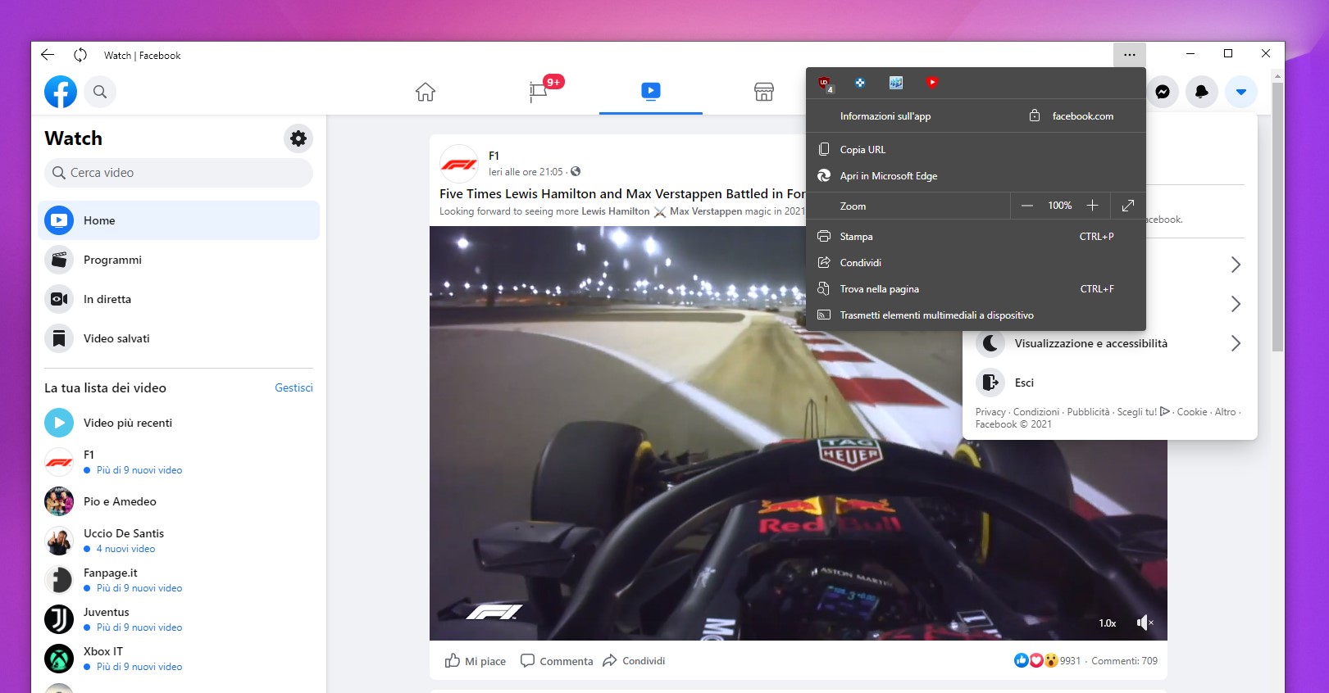Image resolution: width=1329 pixels, height=693 pixels.
Task: Click the blue cross extension icon
Action: click(860, 83)
